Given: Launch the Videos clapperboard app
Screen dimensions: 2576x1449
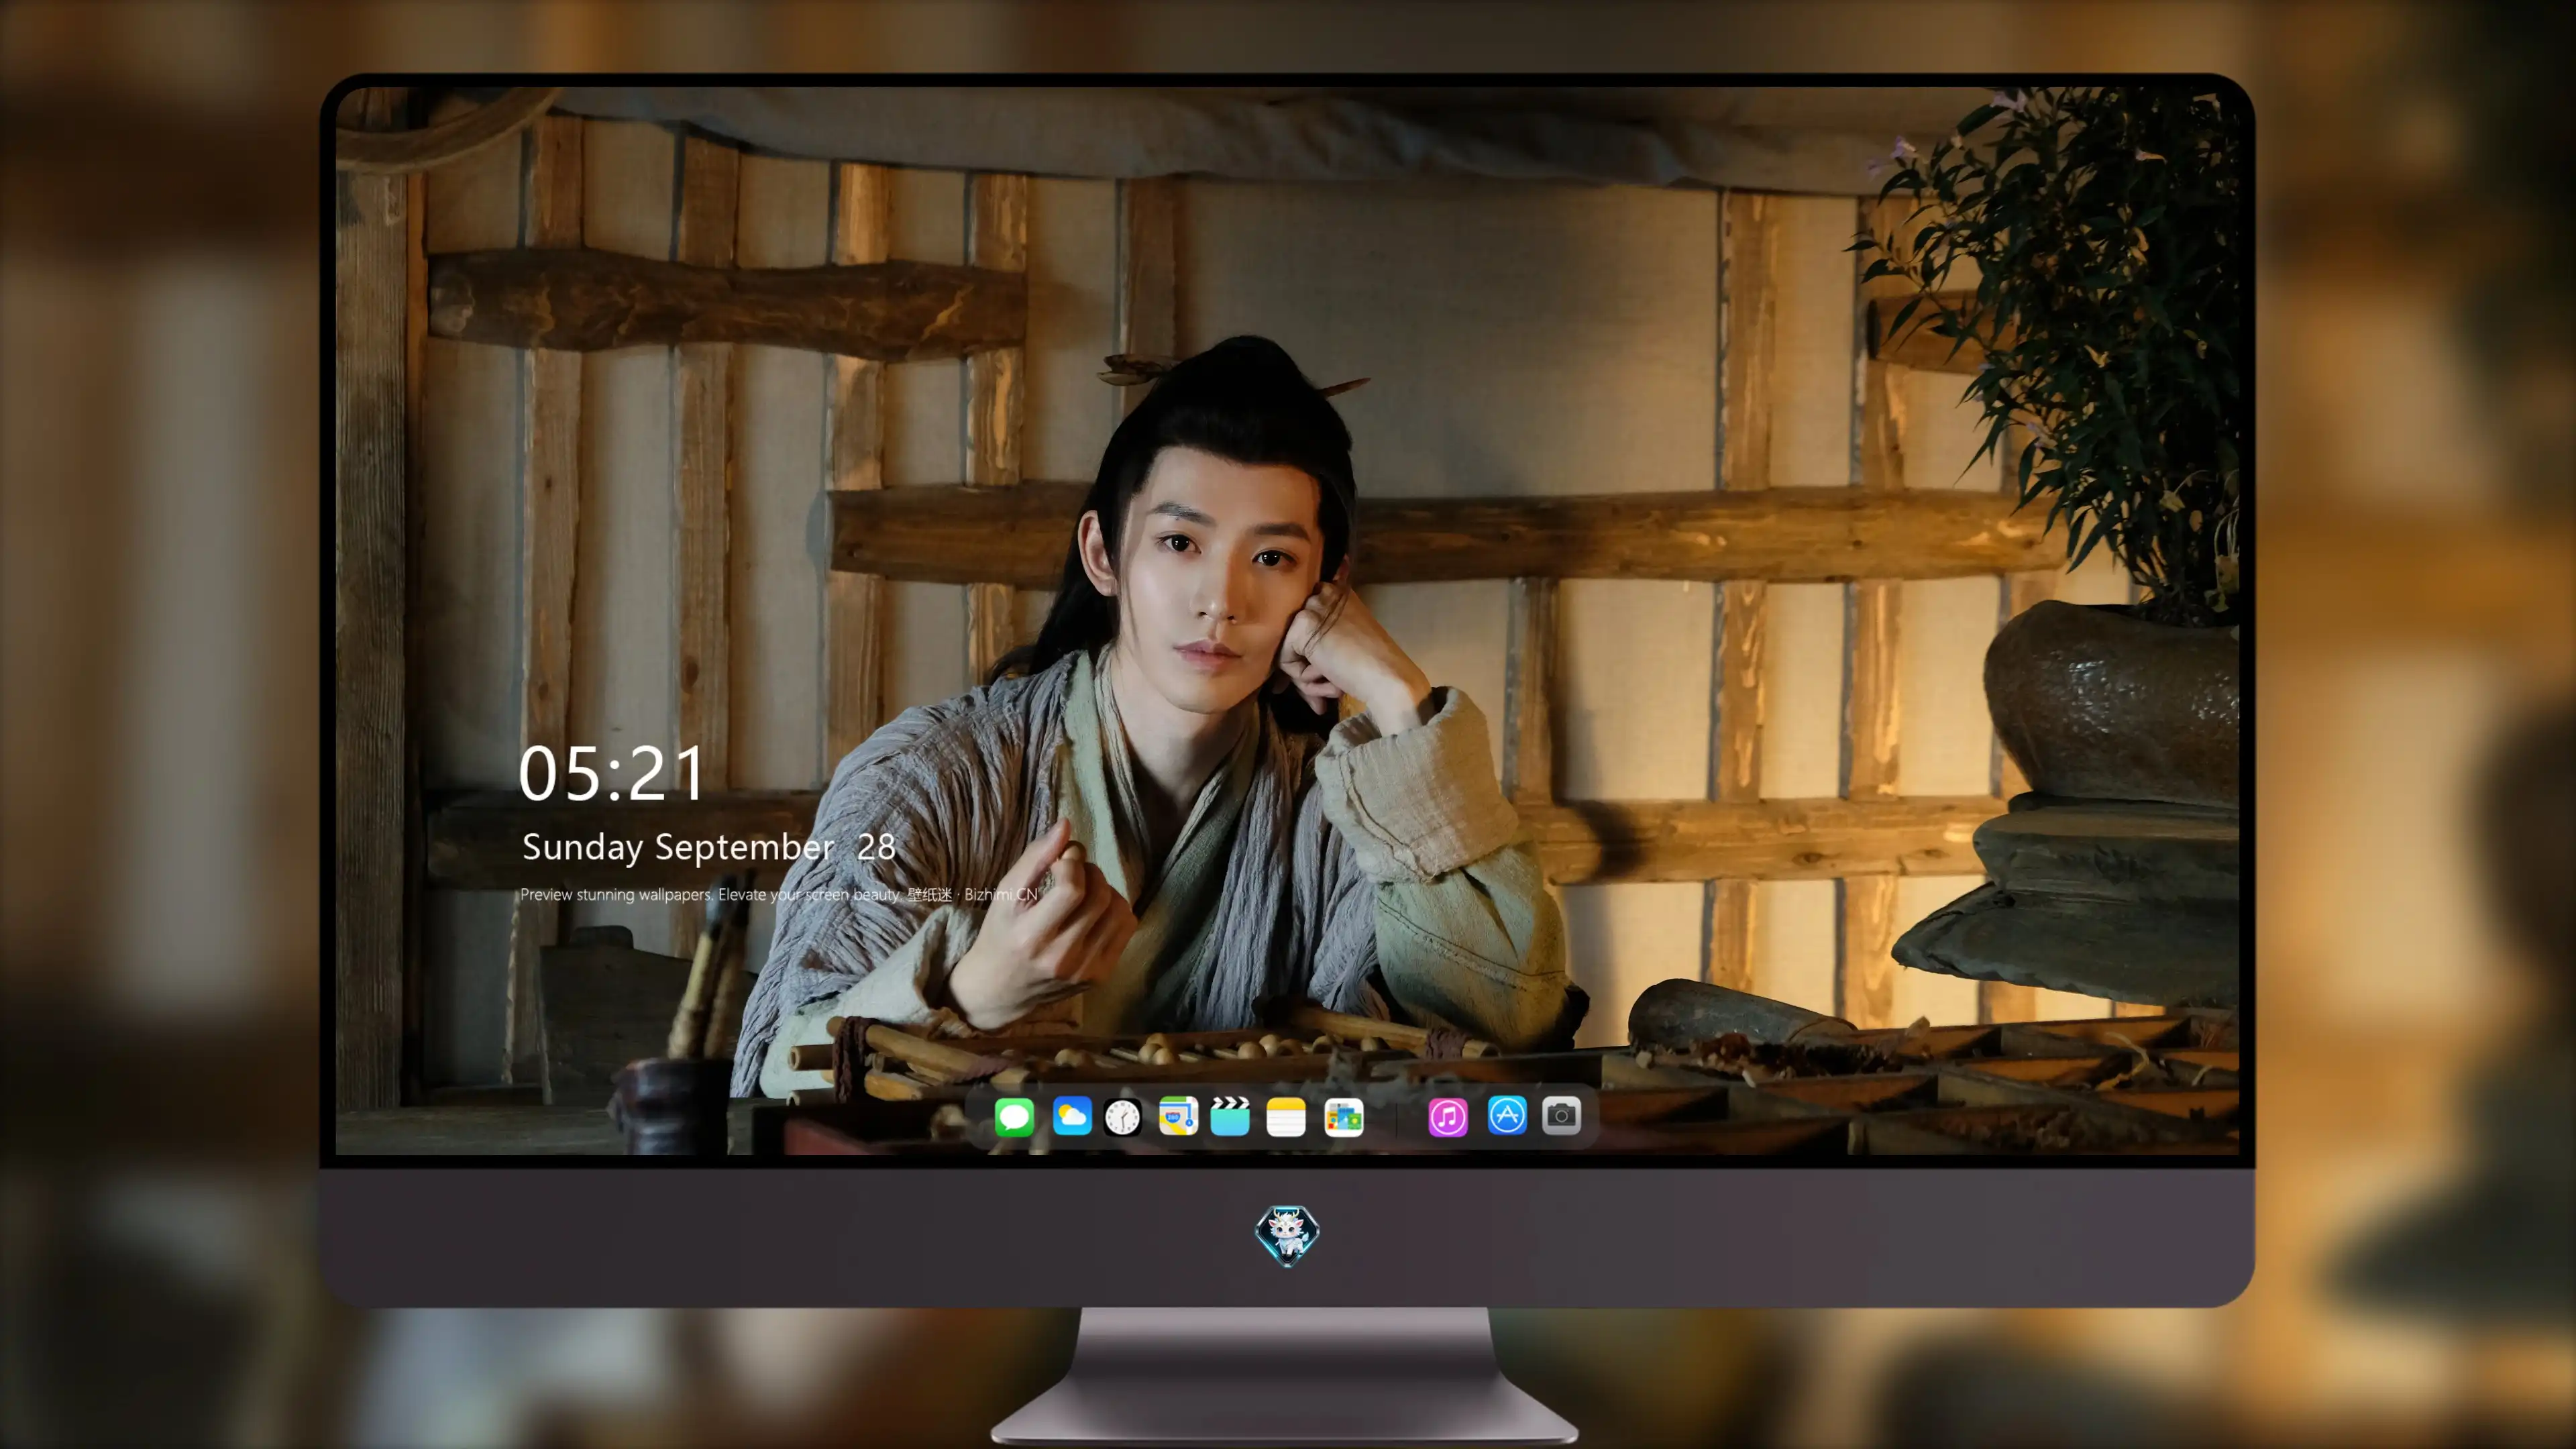Looking at the screenshot, I should click(1230, 1116).
